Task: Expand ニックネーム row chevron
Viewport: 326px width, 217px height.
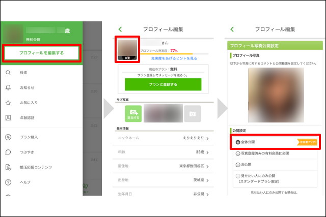Action: pyautogui.click(x=207, y=138)
